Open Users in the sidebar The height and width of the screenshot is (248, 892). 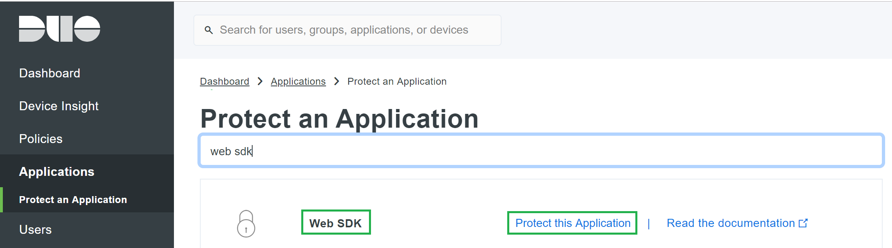point(35,229)
